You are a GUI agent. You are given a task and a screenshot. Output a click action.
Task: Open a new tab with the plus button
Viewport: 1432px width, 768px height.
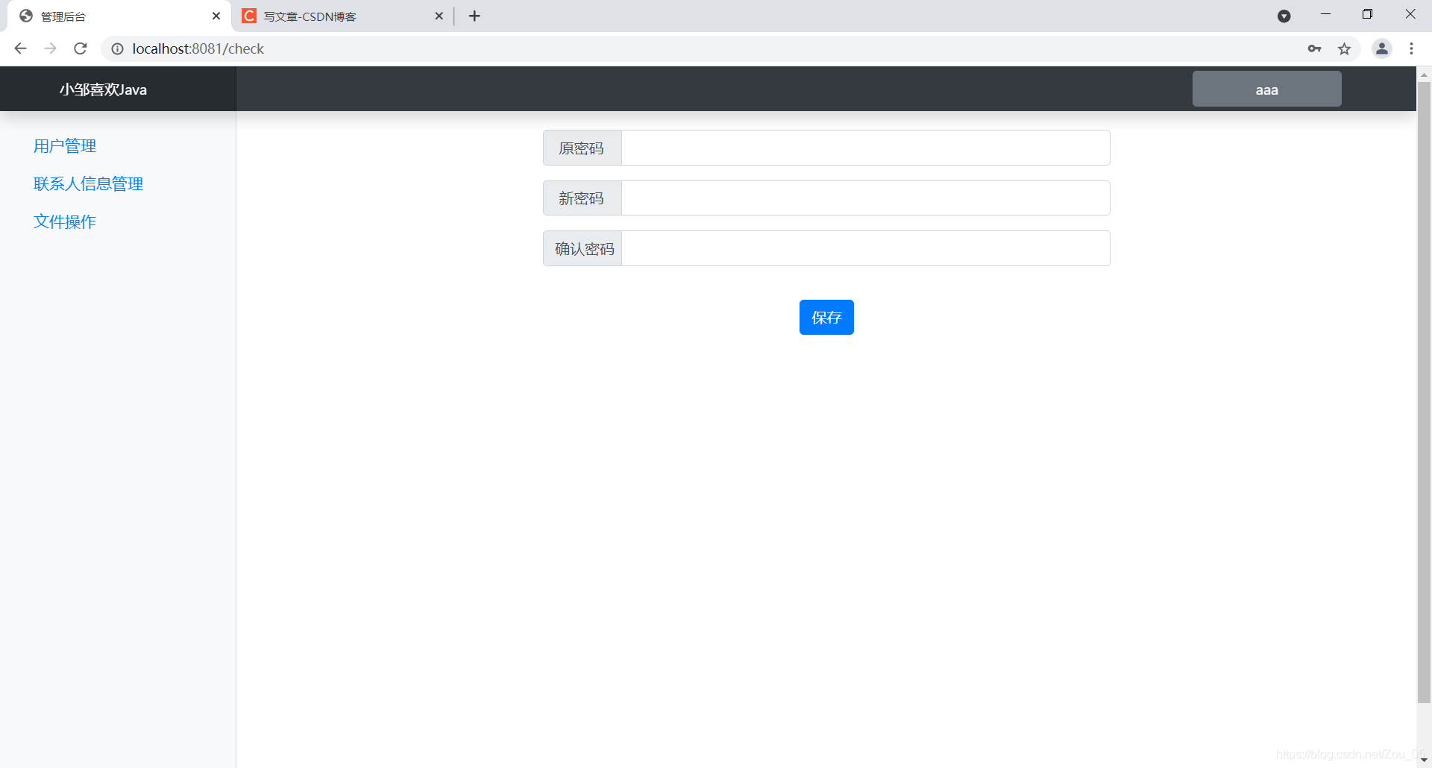474,16
